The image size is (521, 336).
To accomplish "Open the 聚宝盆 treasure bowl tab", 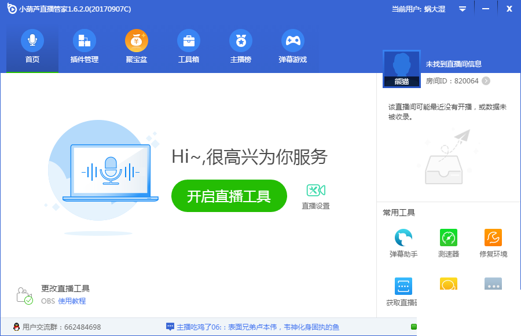I will (x=137, y=46).
